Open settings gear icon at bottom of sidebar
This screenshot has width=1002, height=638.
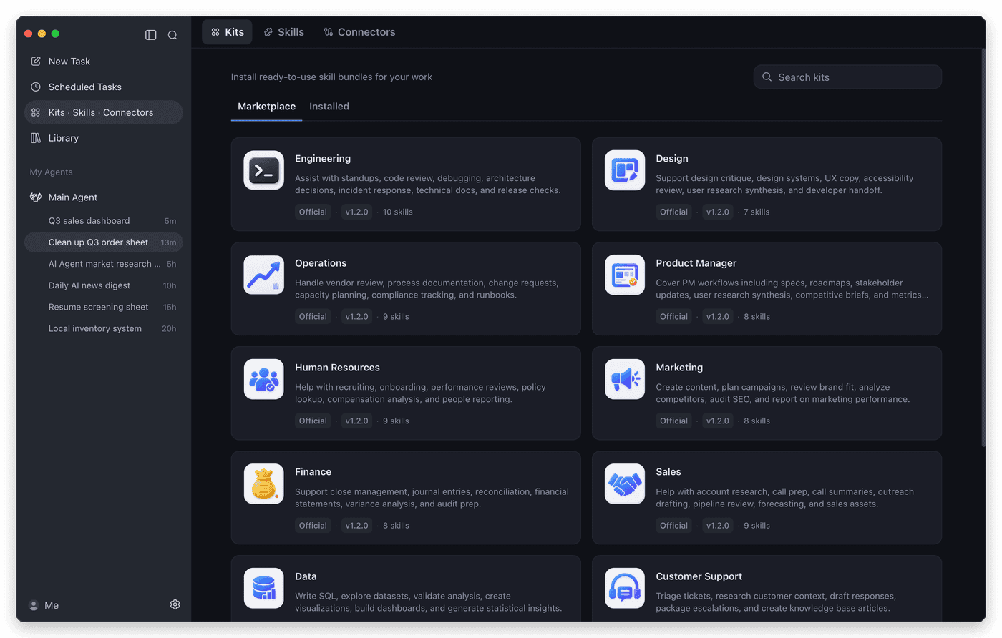(175, 604)
